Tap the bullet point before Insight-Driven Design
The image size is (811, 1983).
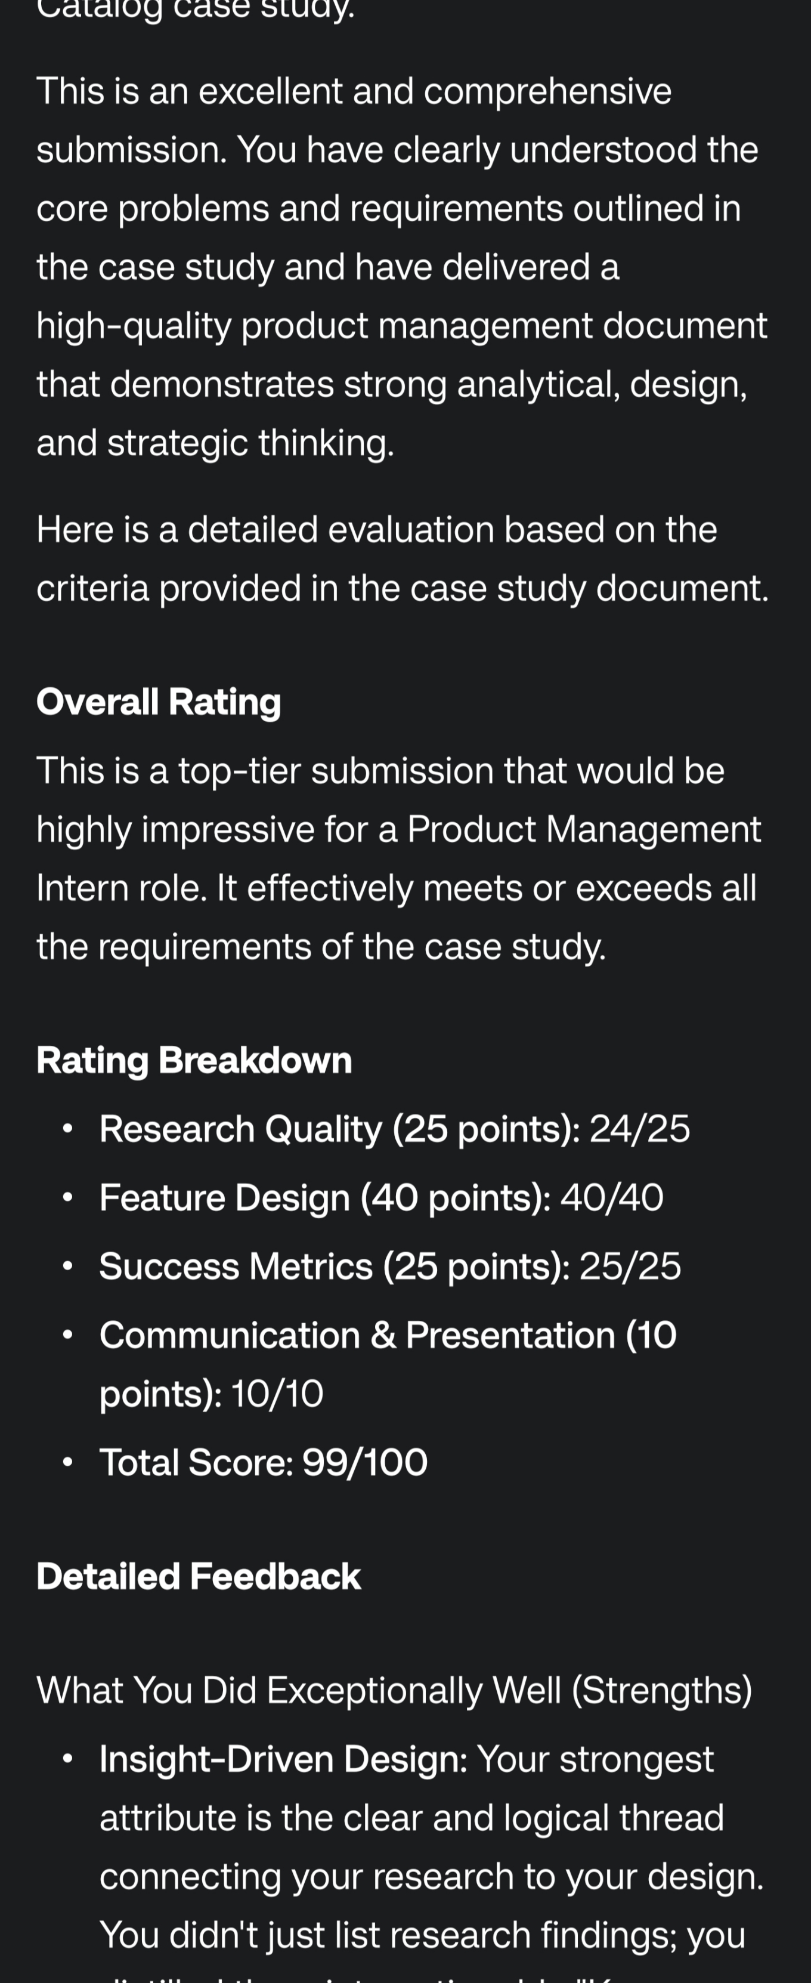click(69, 1759)
